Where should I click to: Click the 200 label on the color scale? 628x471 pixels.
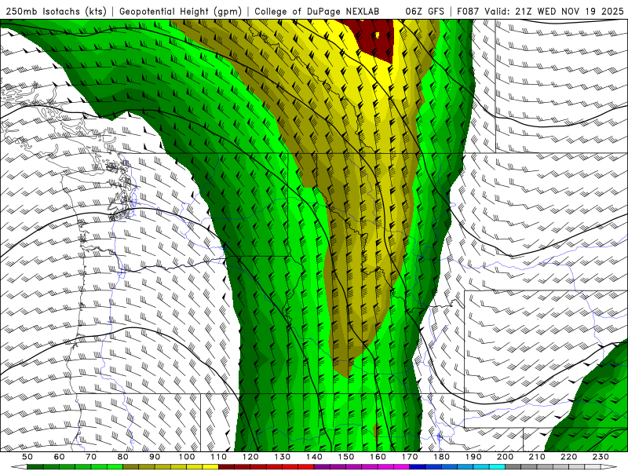505,457
